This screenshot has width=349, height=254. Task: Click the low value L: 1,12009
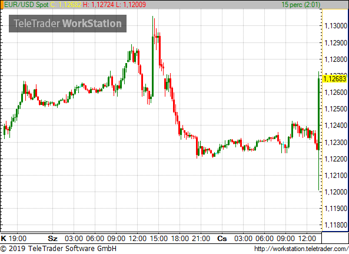coord(131,5)
